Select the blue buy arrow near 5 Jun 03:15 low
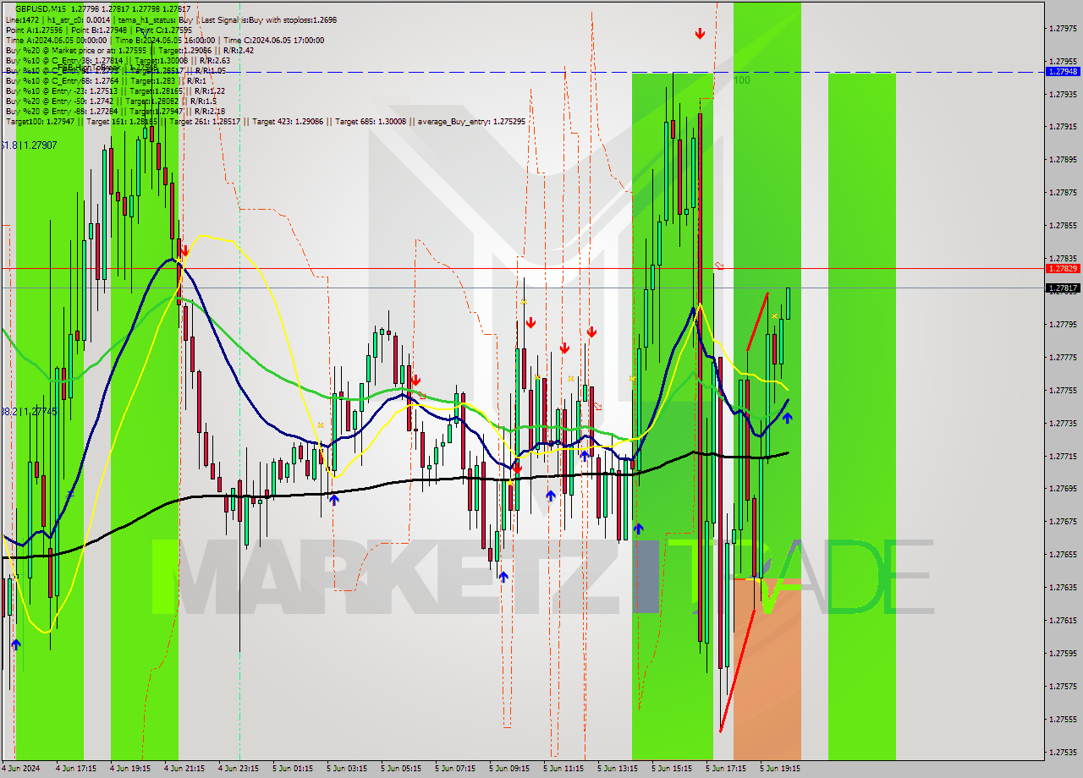Image resolution: width=1083 pixels, height=778 pixels. tap(334, 498)
